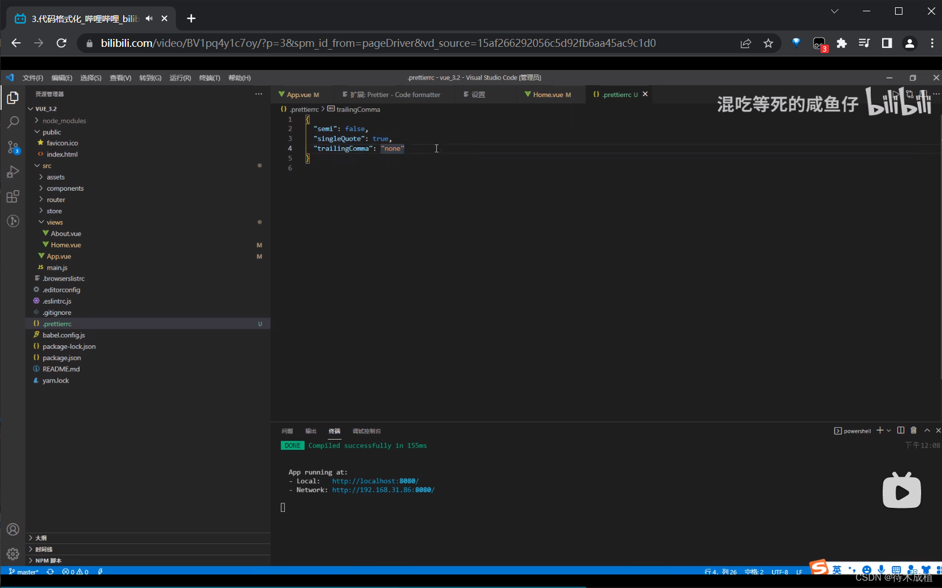Open the browser profile icon
Screen dimensions: 942x588
(x=909, y=43)
